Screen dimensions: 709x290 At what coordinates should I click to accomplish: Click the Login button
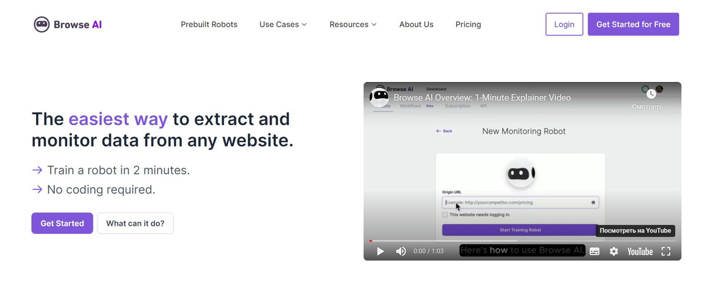[x=564, y=24]
